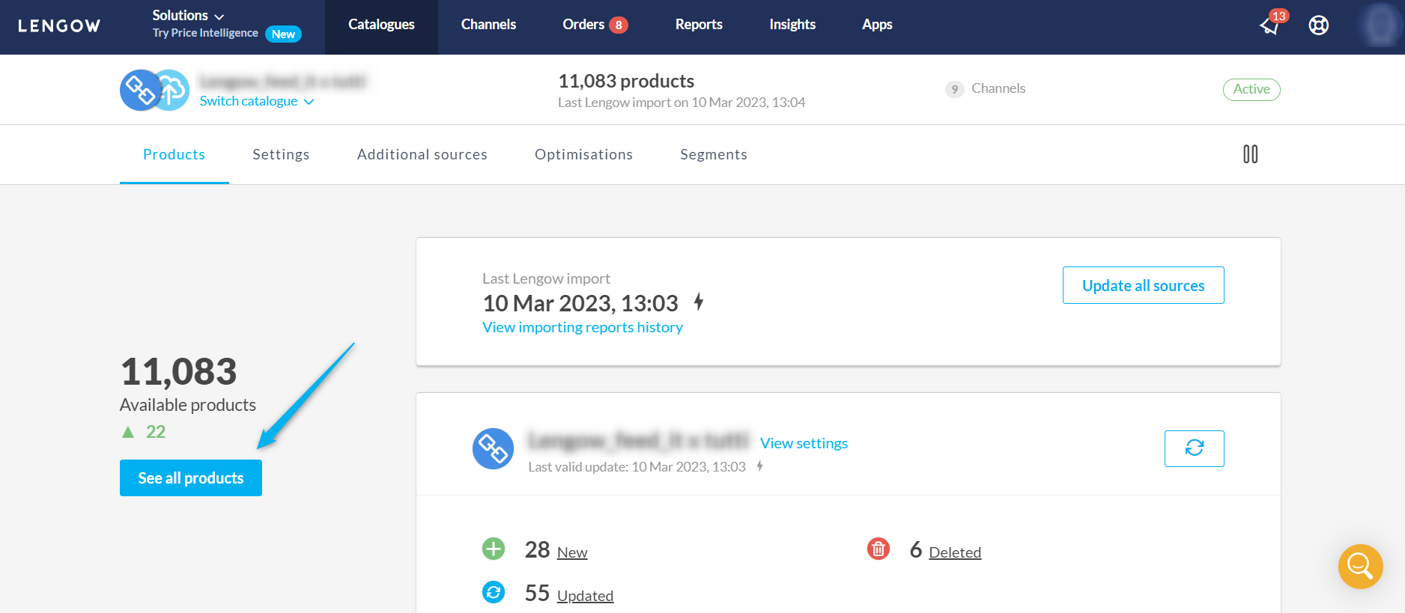Click the help lifebuoy icon
The image size is (1405, 613).
[1318, 25]
